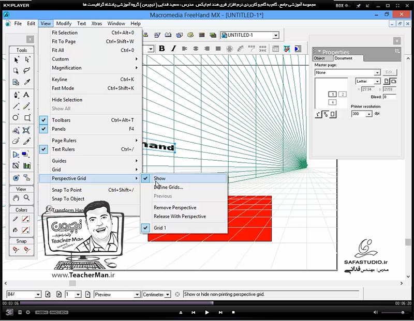Select the Perspective tool
This screenshot has width=414, height=321.
(x=16, y=155)
